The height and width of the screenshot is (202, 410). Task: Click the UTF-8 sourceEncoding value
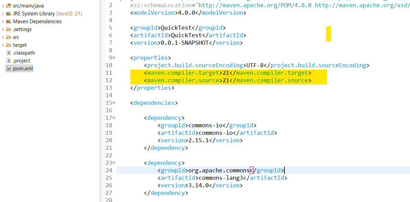(255, 65)
